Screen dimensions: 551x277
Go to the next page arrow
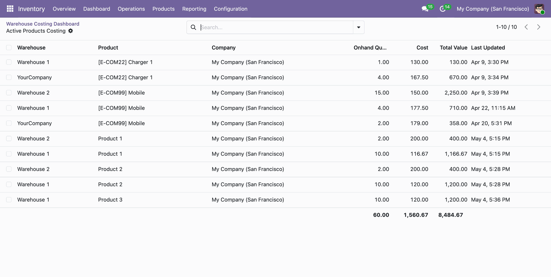539,27
